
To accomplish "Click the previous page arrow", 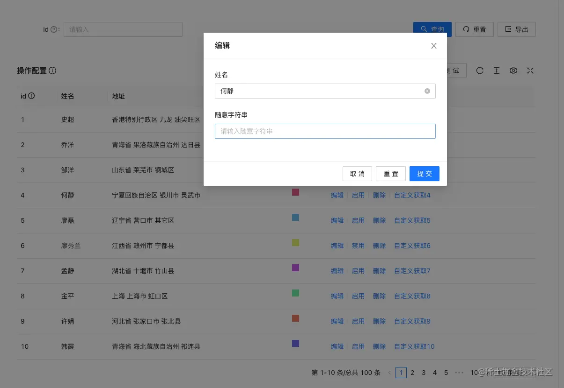I will coord(390,373).
